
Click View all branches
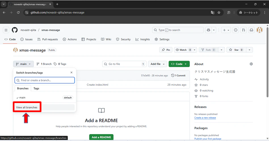pyautogui.click(x=27, y=108)
